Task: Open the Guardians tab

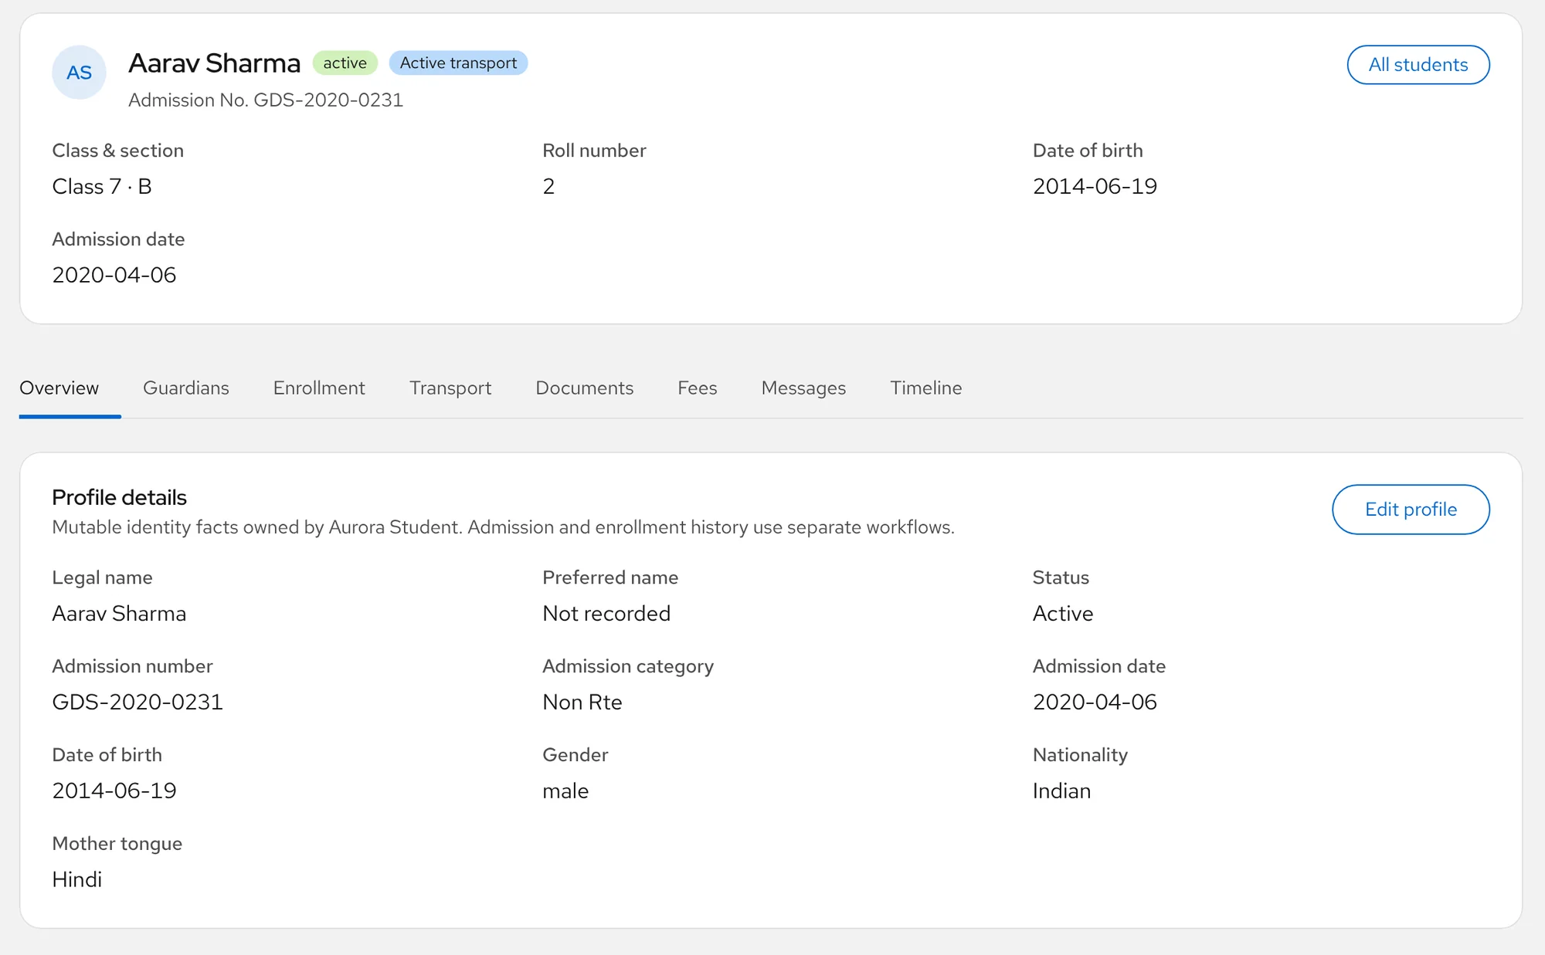Action: (186, 388)
